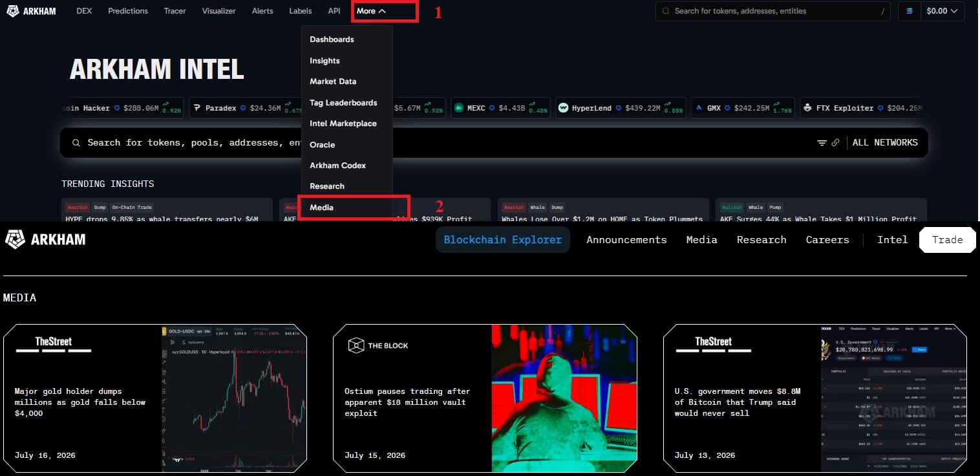This screenshot has height=476, width=980.
Task: Click the FTX Exploiter ticker icon
Action: (807, 108)
